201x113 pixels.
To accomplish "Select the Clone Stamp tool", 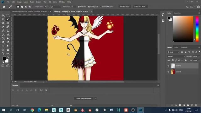I will [x=8, y=31].
